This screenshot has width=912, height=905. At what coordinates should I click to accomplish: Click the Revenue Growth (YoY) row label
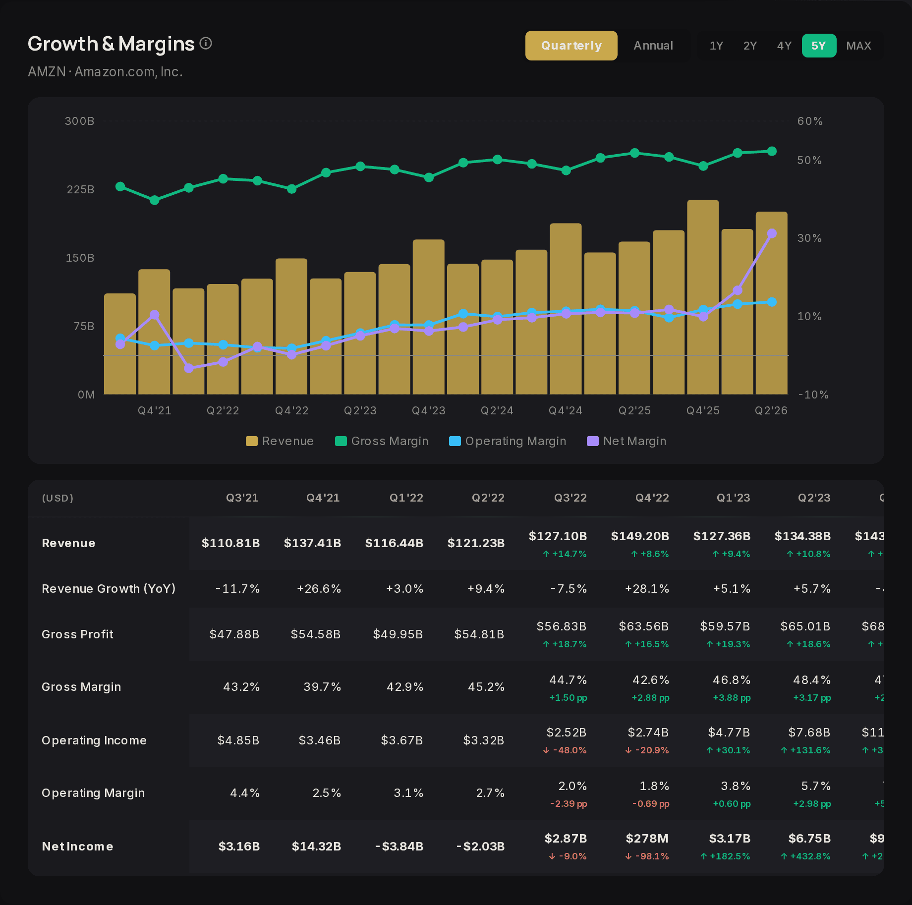click(x=109, y=589)
